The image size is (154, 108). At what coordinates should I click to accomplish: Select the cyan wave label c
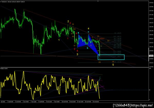coord(88,32)
